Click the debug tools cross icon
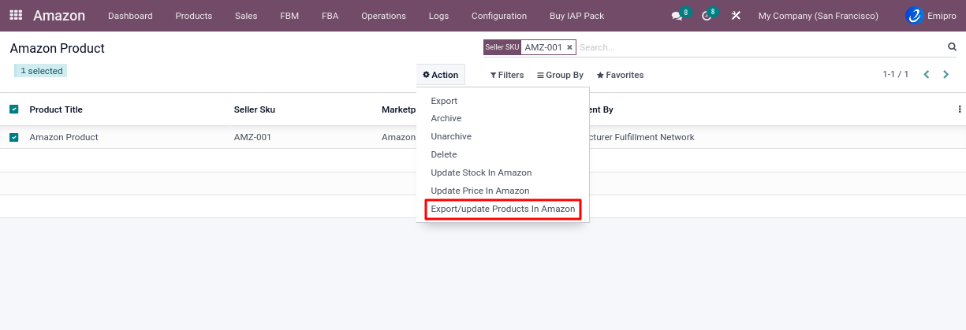Screen dimensions: 966x330 tap(736, 16)
